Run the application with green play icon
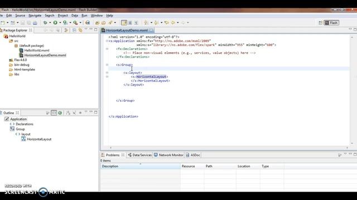Image resolution: width=357 pixels, height=200 pixels. tap(55, 23)
